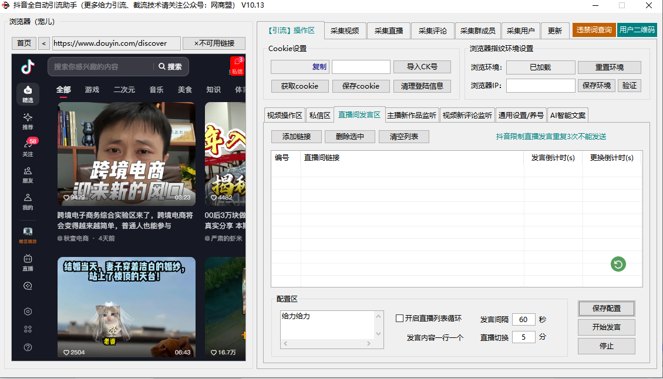Click the 首页 browser button
The height and width of the screenshot is (379, 663).
24,43
